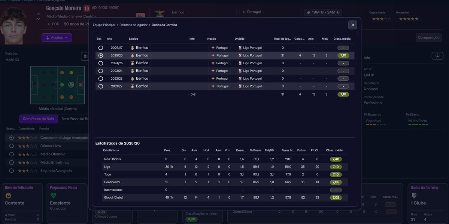
Task: Click the Preparação Física heart icon
Action: click(53, 196)
